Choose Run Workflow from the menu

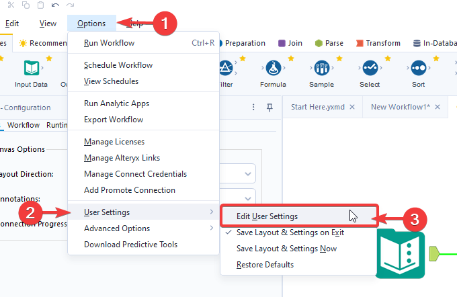click(143, 43)
